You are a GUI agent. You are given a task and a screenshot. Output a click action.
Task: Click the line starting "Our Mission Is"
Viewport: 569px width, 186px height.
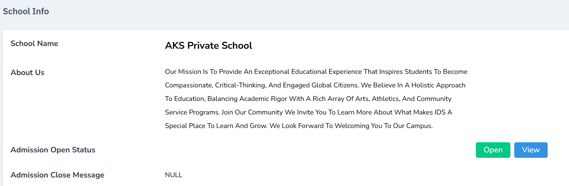(x=316, y=72)
